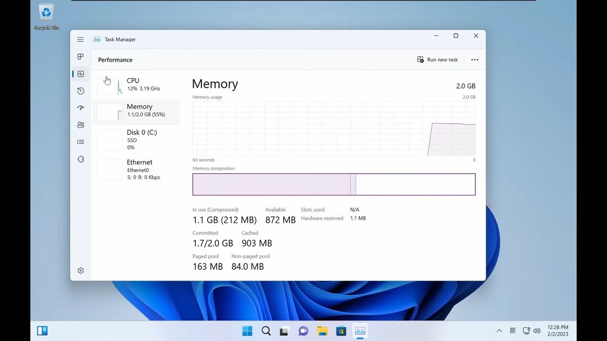This screenshot has height=341, width=607.
Task: Select the Performance page icon
Action: (x=80, y=74)
